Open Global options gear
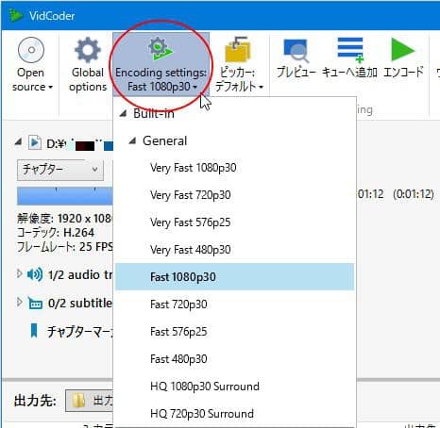The height and width of the screenshot is (428, 440). [x=88, y=64]
